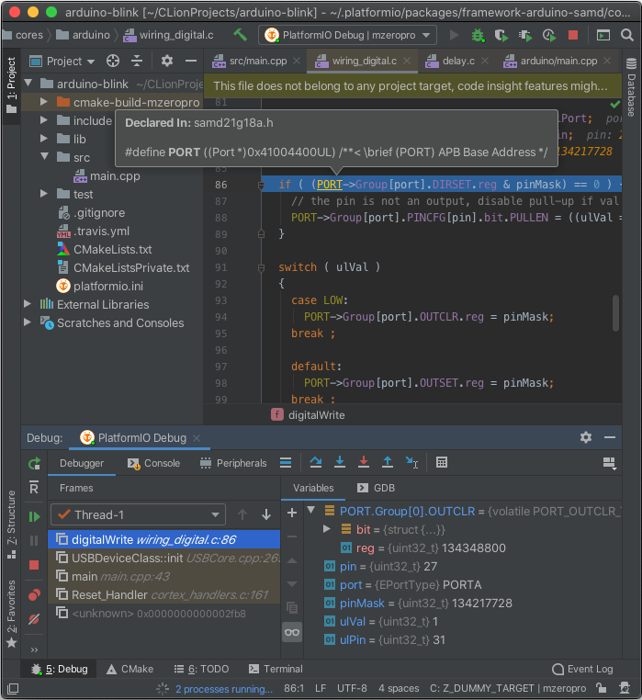The height and width of the screenshot is (700, 642).
Task: Click the Step Into debugger icon
Action: (x=340, y=462)
